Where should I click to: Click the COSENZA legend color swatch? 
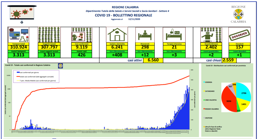point(204,82)
